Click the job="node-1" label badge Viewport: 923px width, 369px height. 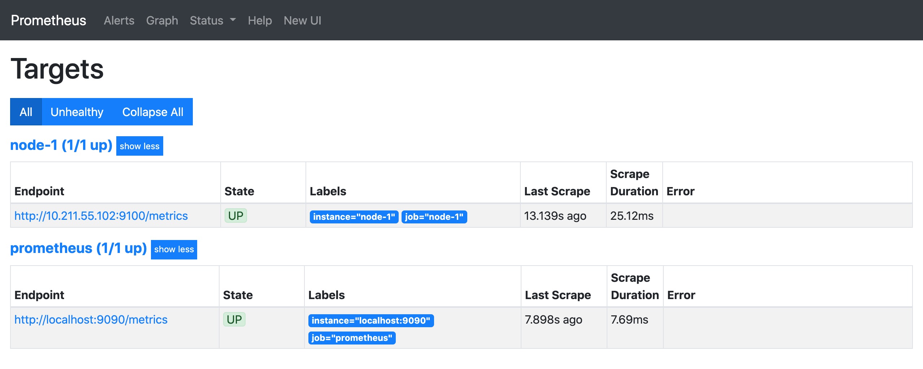434,217
